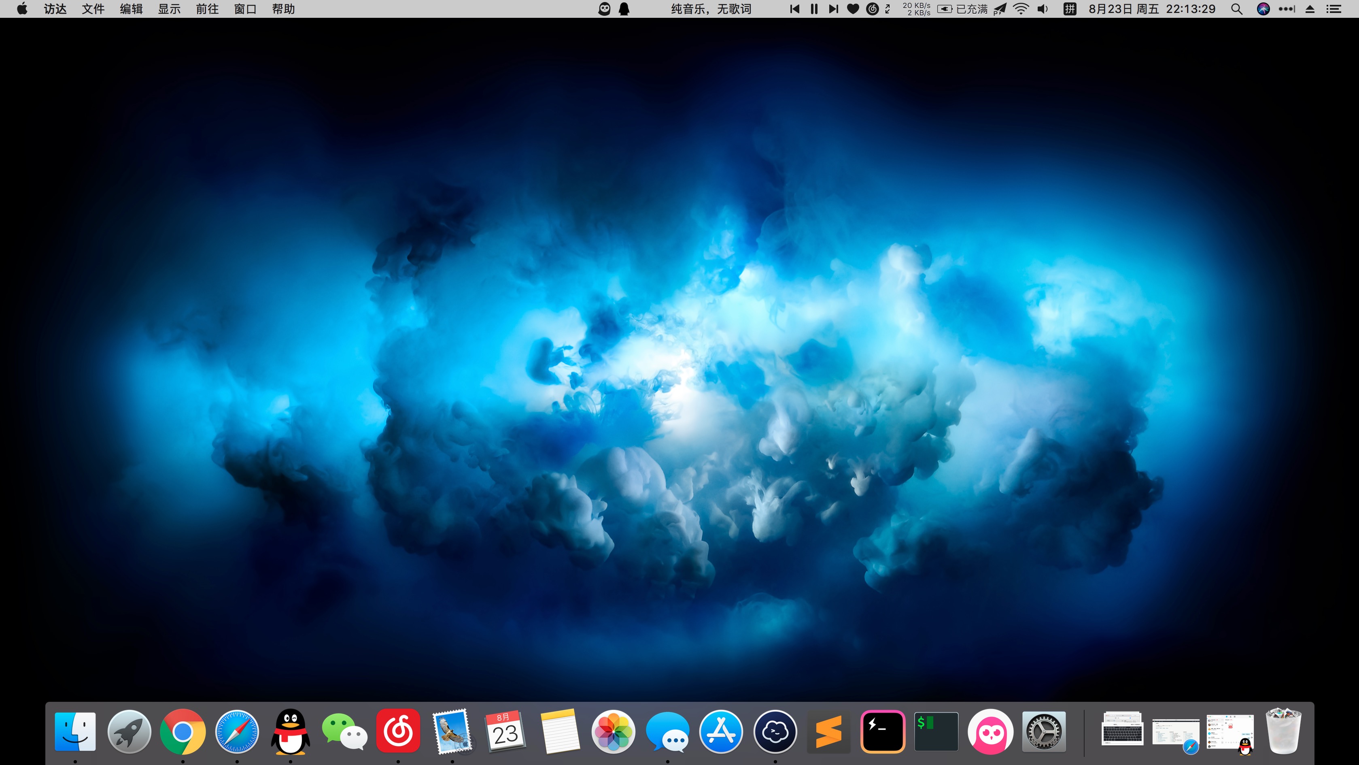Open the Wi-Fi status menu
1359x765 pixels.
(x=1021, y=9)
